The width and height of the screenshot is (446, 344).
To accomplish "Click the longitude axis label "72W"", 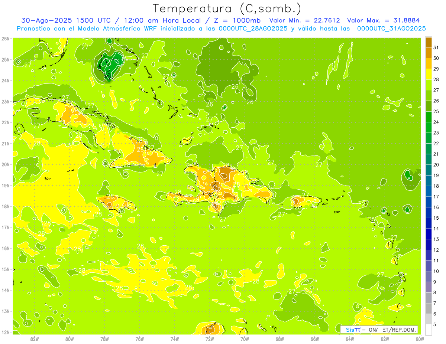I will (x=210, y=339).
